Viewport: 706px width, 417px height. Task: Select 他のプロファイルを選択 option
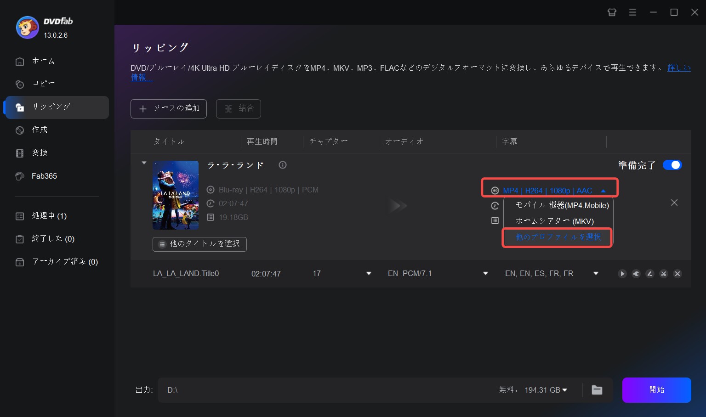coord(558,237)
